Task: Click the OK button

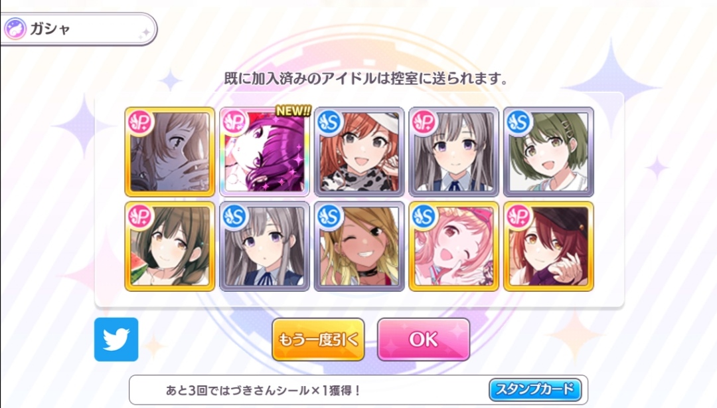Action: [424, 340]
